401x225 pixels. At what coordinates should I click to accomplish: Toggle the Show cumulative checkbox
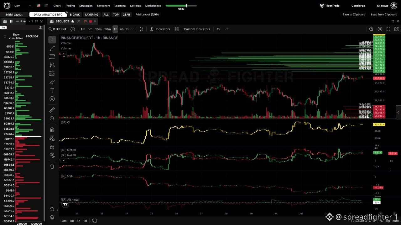coord(5,36)
